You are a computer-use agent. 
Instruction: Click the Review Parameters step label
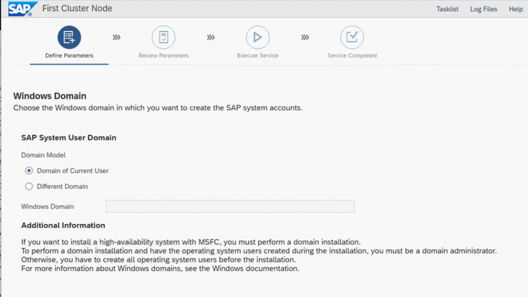[x=163, y=56]
